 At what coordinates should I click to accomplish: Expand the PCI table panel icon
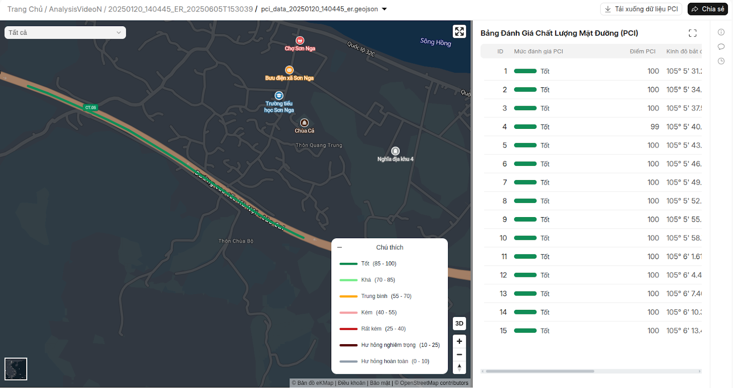click(x=693, y=33)
